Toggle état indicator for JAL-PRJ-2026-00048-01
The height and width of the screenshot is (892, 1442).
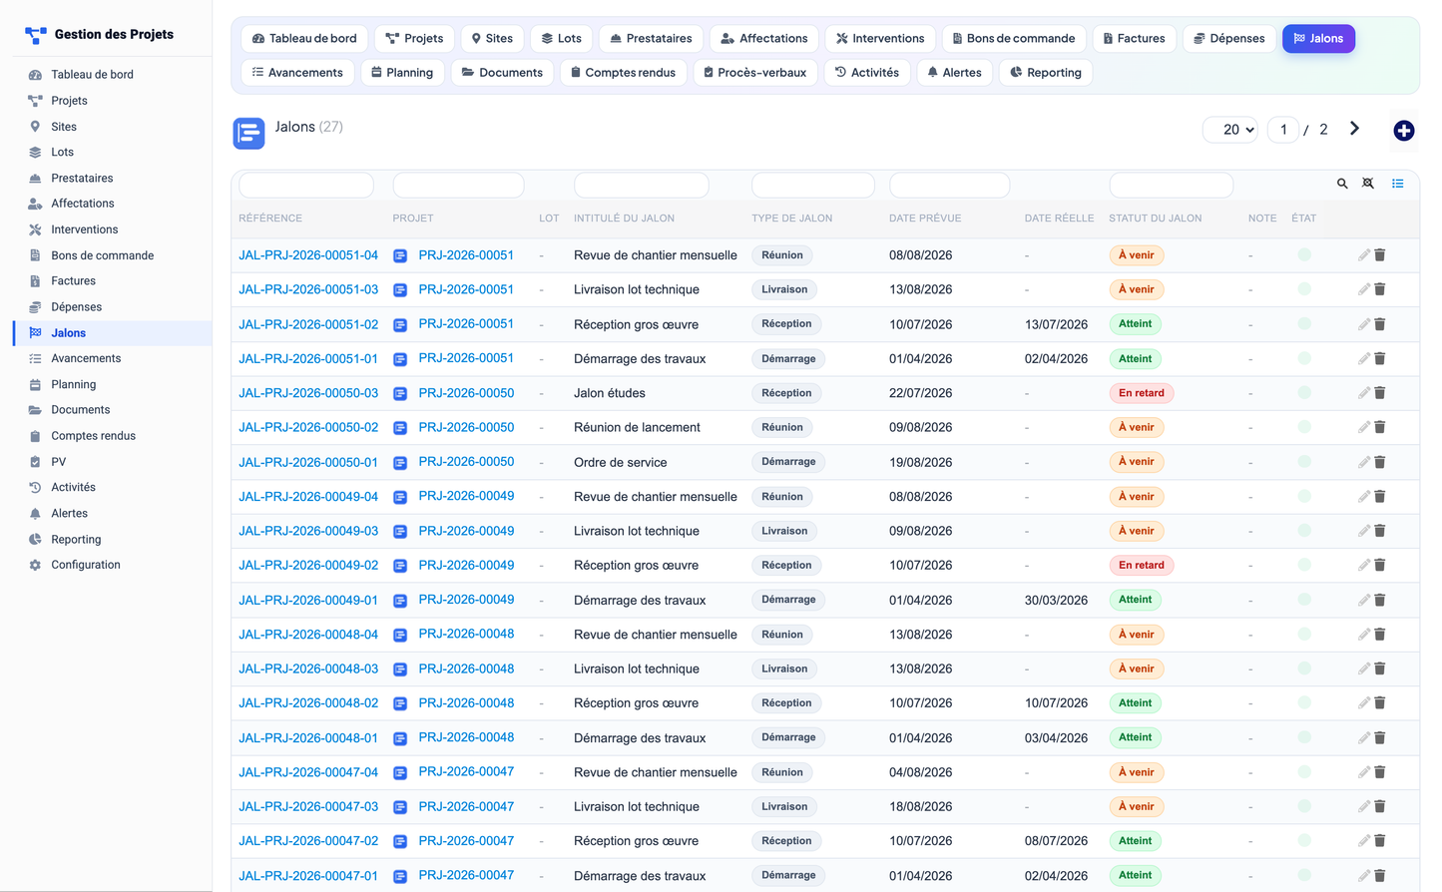[1304, 738]
